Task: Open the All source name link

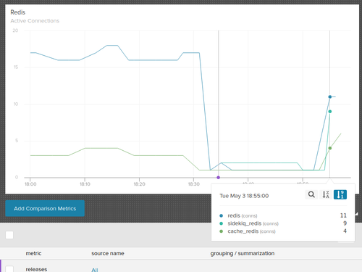Action: 95,270
